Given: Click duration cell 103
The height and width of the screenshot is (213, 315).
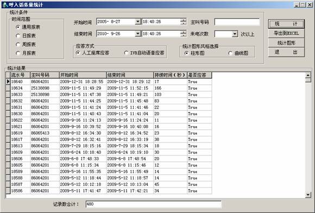Looking at the screenshot, I should 170,95.
